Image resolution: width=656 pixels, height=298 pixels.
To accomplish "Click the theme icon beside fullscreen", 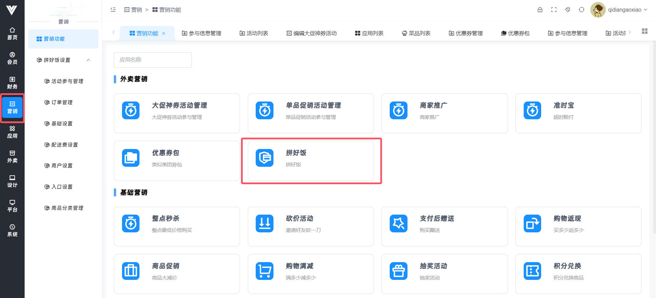I will [x=567, y=10].
